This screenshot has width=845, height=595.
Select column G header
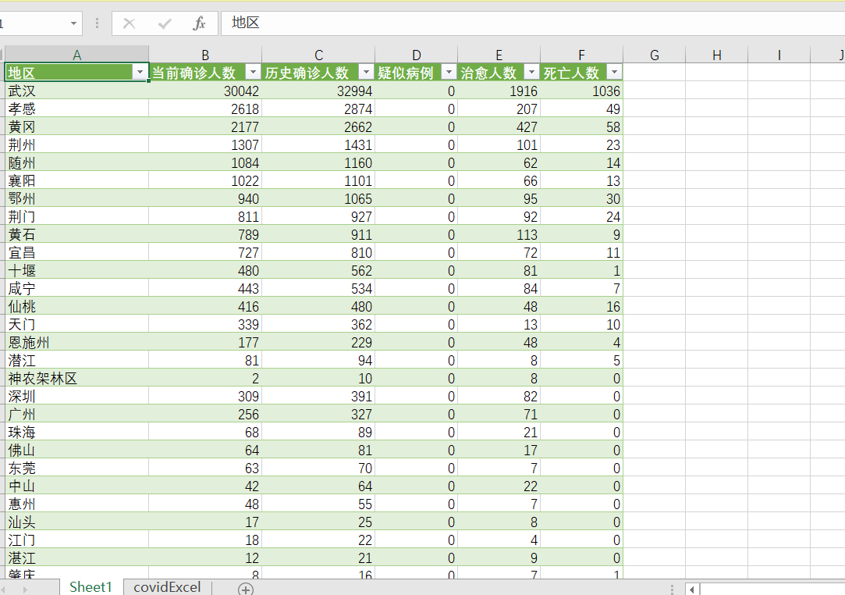654,55
